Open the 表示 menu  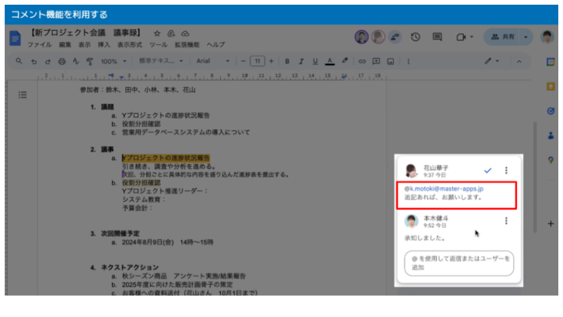(x=84, y=45)
